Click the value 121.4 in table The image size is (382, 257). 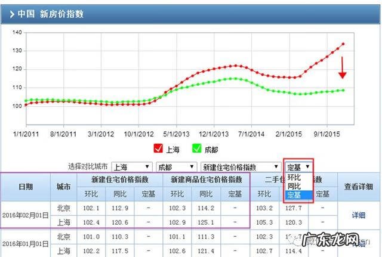pyautogui.click(x=206, y=250)
